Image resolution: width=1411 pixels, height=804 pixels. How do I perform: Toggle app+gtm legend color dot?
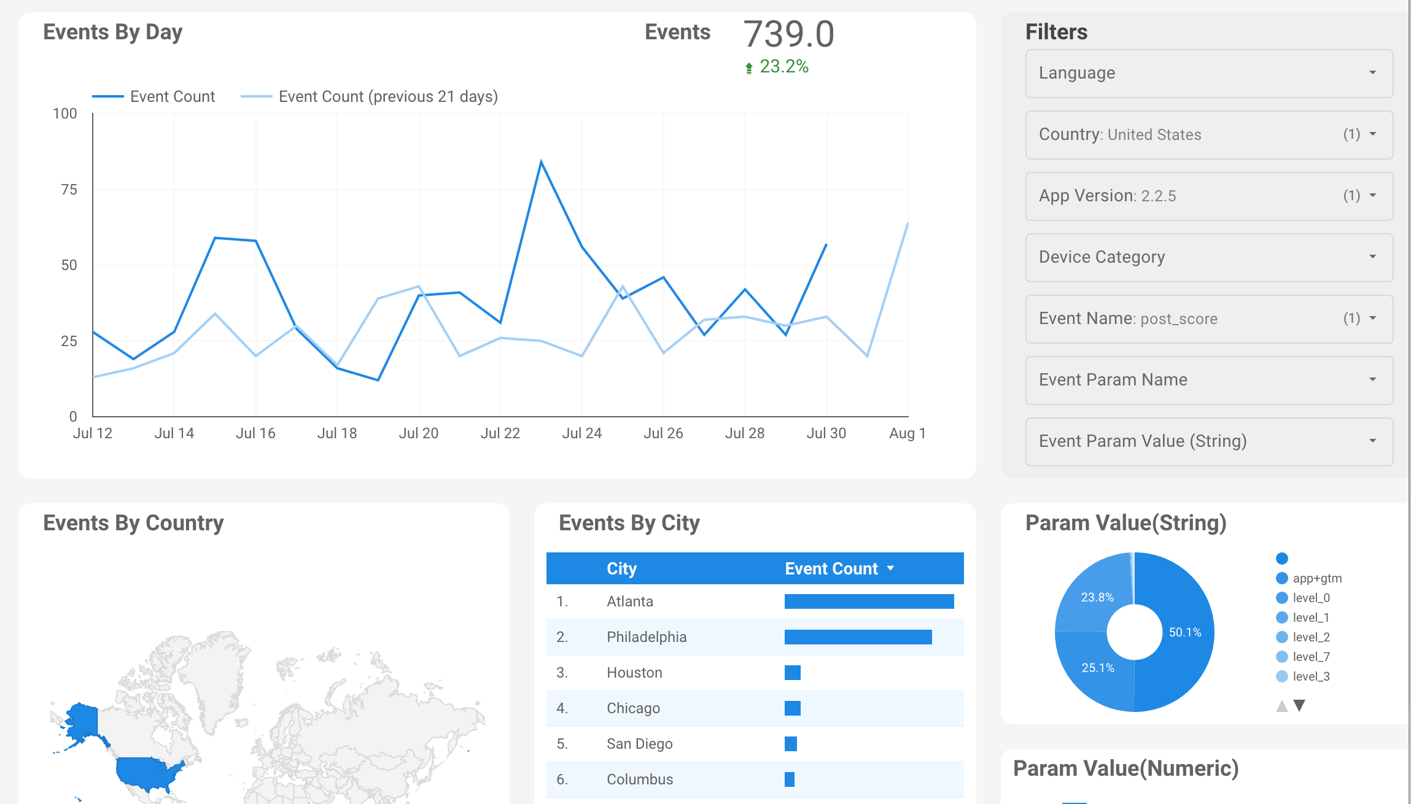coord(1282,578)
